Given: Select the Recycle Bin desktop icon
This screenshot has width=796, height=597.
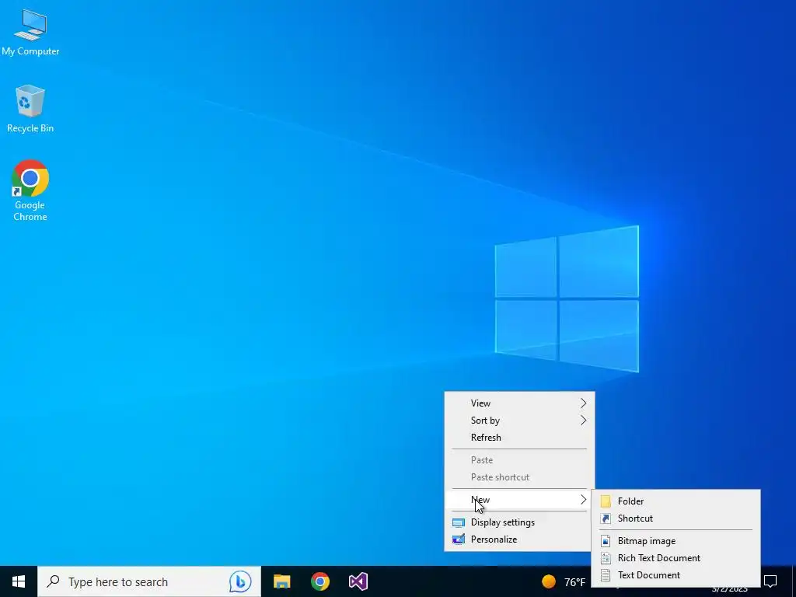Looking at the screenshot, I should pos(30,109).
